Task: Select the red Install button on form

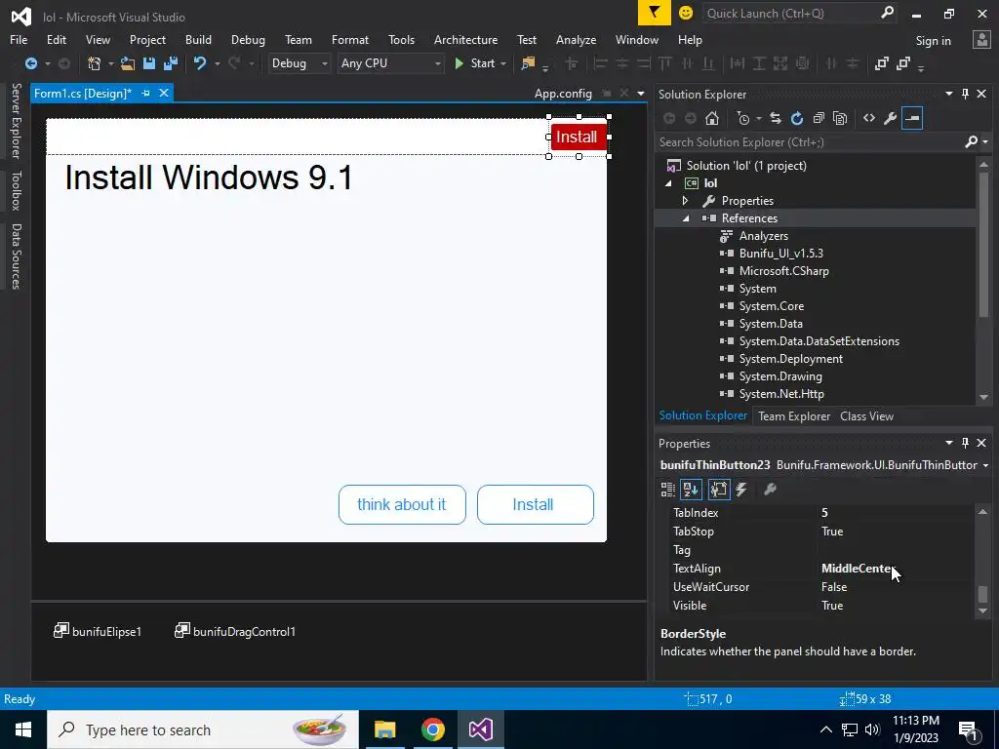Action: click(x=579, y=137)
